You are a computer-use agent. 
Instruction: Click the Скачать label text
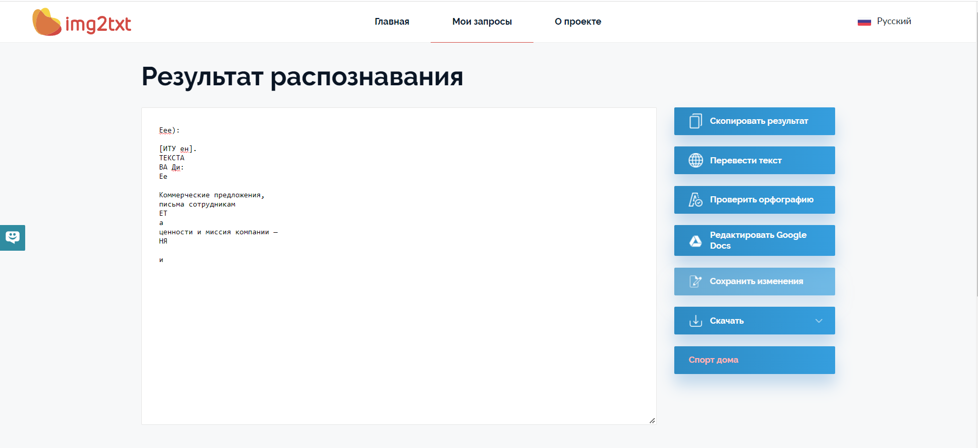[727, 321]
